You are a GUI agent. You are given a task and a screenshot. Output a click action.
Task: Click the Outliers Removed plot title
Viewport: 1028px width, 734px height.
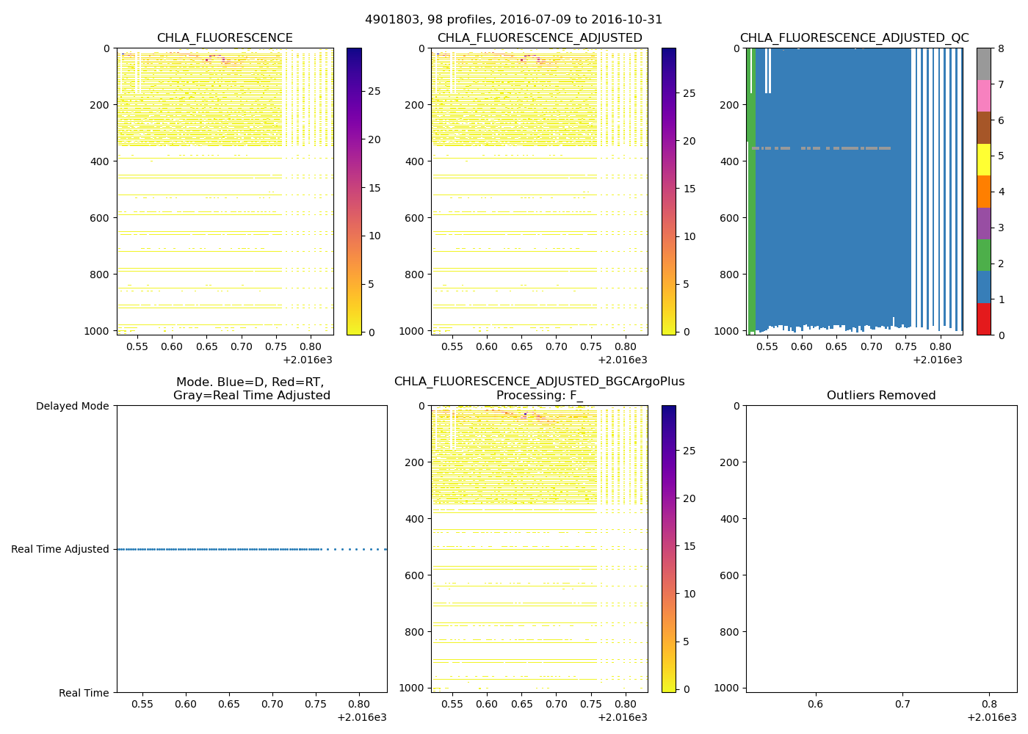point(880,396)
